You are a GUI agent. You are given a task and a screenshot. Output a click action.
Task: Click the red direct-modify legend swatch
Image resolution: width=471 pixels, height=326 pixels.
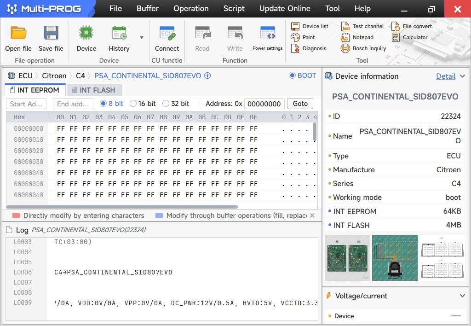point(16,215)
